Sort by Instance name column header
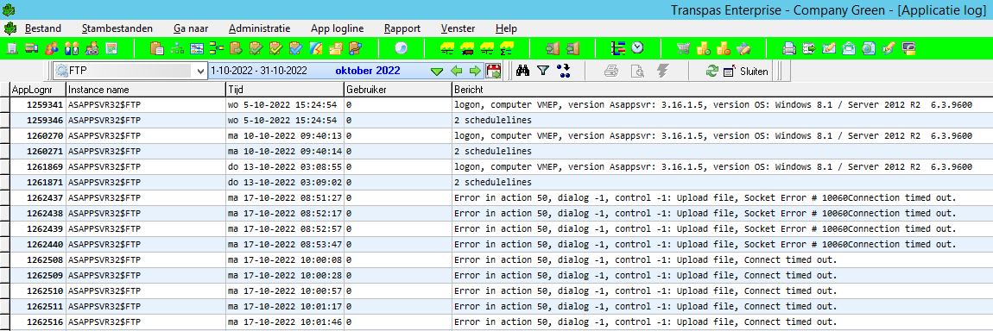This screenshot has height=331, width=993. (146, 90)
